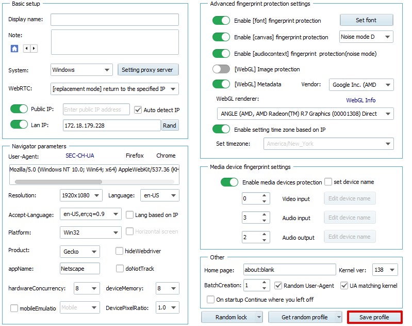Click the blue home icon under Note
This screenshot has width=412, height=326.
[x=14, y=49]
